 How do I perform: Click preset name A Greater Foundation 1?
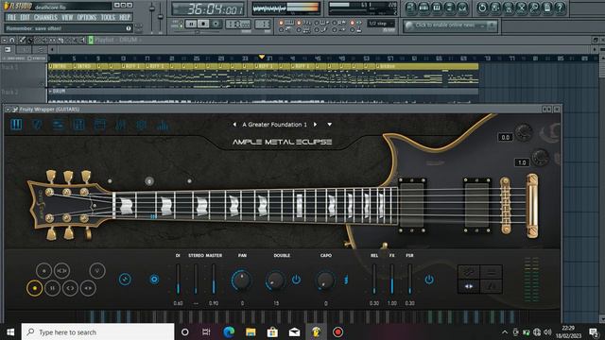275,125
